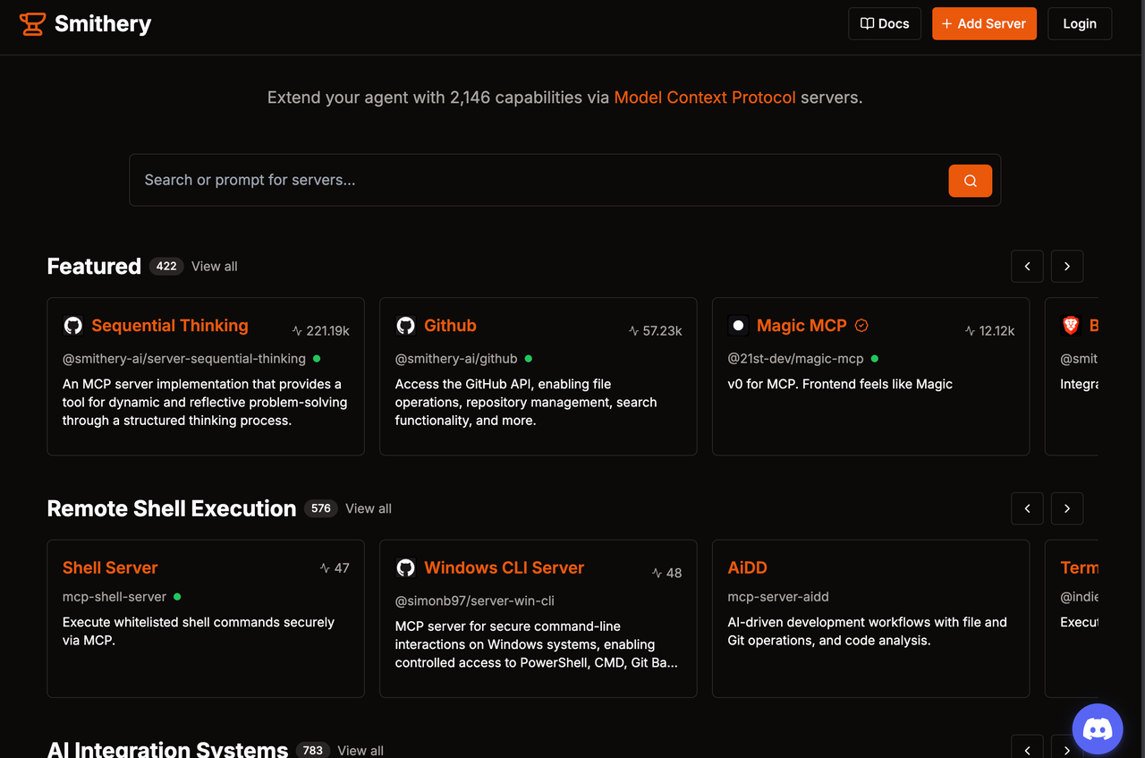
Task: Open the Model Context Protocol link
Action: (x=705, y=98)
